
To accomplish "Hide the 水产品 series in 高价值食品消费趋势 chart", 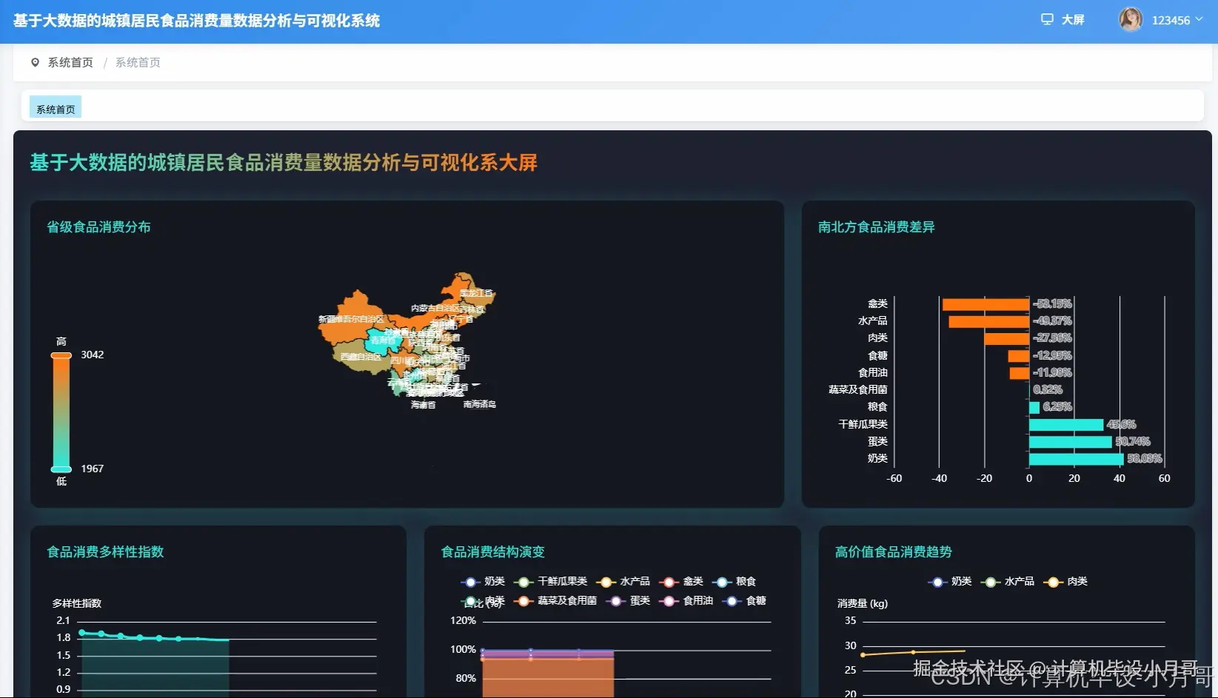I will [1016, 581].
